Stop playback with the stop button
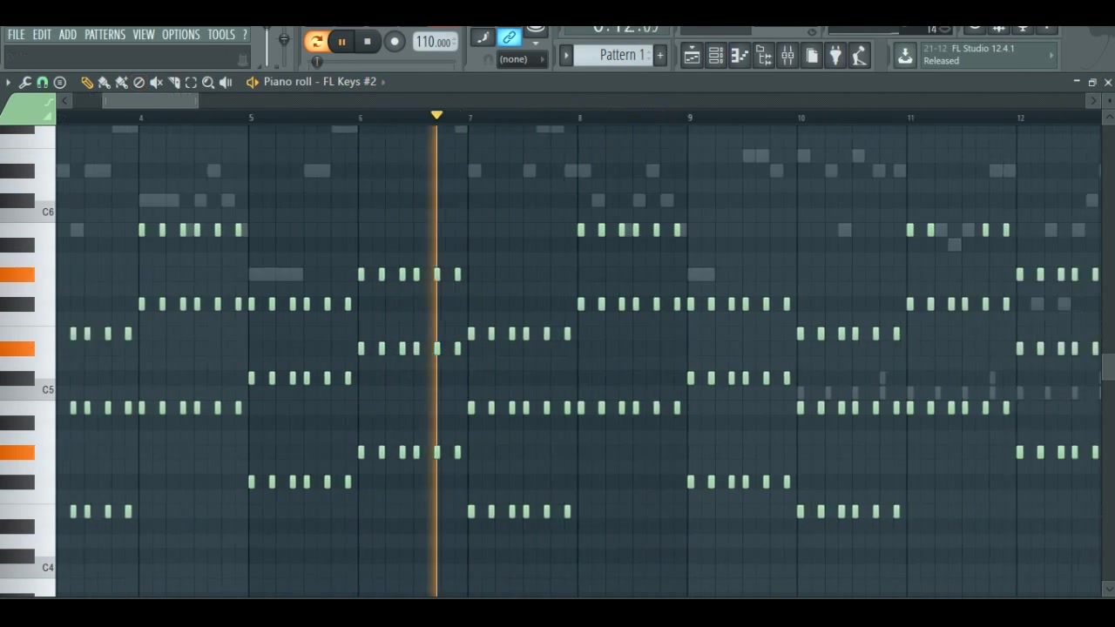This screenshot has width=1115, height=627. click(x=368, y=42)
